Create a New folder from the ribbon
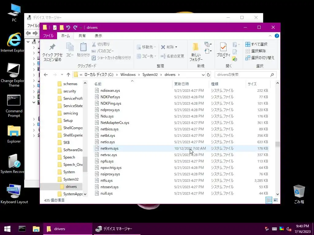The height and width of the screenshot is (235, 314). click(x=196, y=52)
